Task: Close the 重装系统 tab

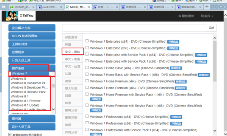Action: (200, 7)
